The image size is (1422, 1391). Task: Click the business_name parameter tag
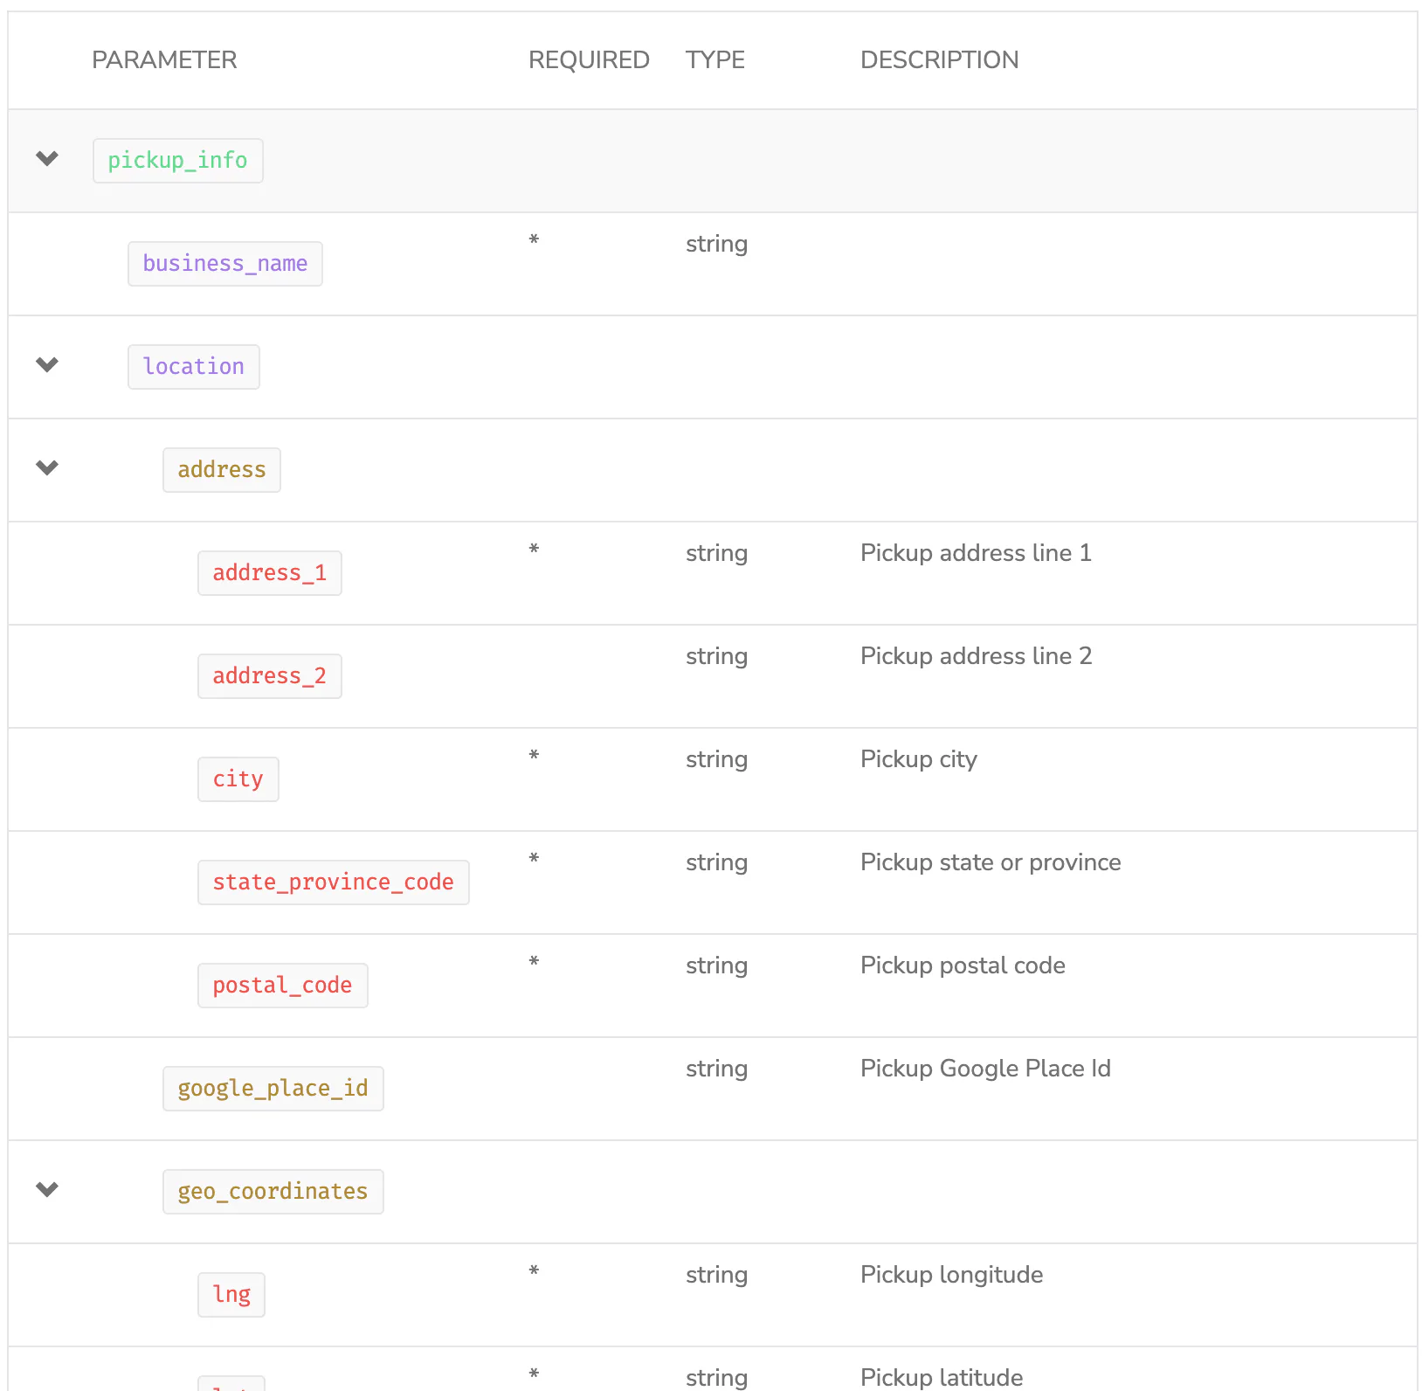[x=225, y=264]
